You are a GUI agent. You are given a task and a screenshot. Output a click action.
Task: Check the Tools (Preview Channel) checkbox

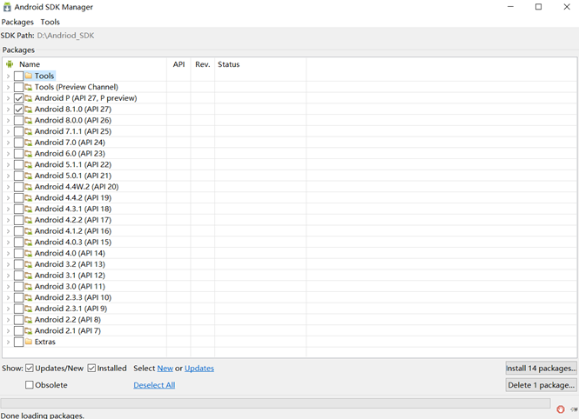pyautogui.click(x=19, y=87)
